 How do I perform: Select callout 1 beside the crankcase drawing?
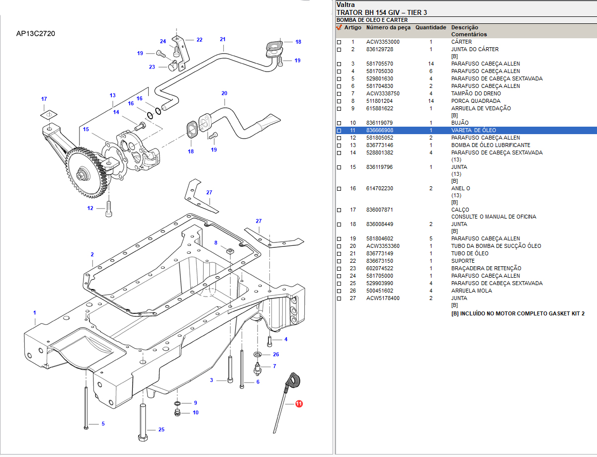coord(34,312)
